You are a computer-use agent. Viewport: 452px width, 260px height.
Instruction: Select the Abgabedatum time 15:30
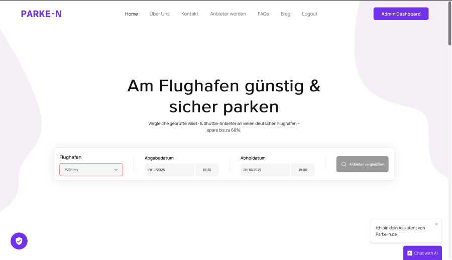click(x=207, y=170)
